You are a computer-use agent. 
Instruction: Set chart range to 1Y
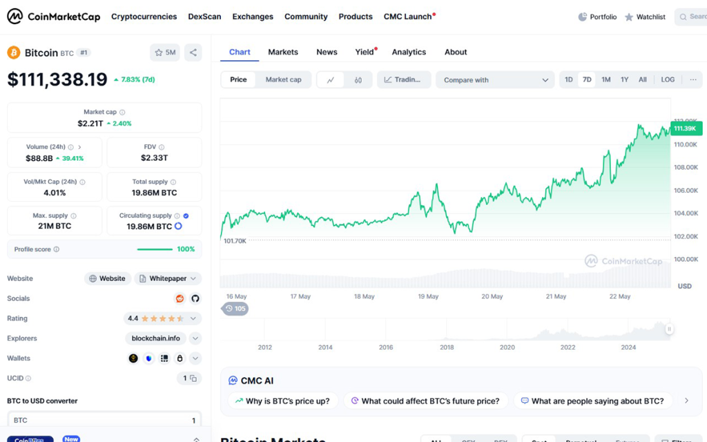pyautogui.click(x=624, y=79)
